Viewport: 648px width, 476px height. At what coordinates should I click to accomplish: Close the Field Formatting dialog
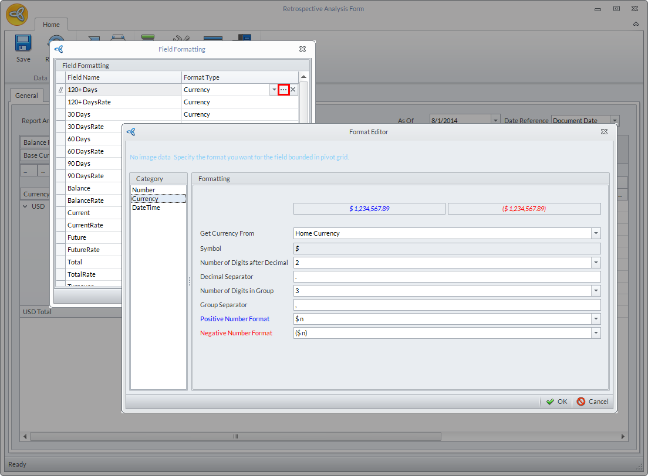(x=302, y=49)
